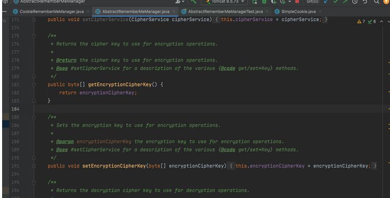This screenshot has height=198, width=390.
Task: Expand folded setCipherService method on line 171
Action: point(34,19)
